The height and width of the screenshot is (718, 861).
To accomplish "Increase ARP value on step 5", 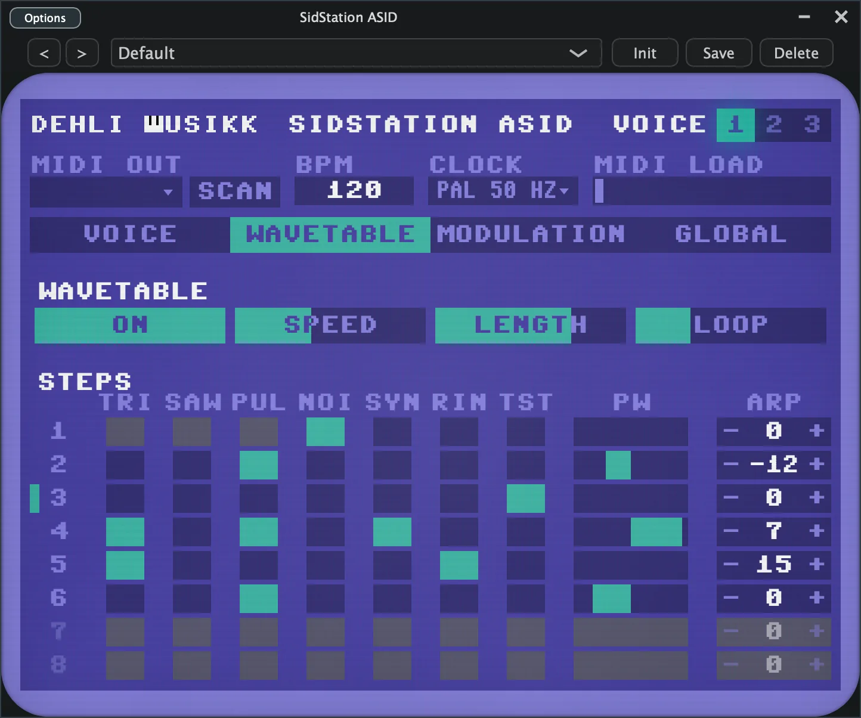I will point(817,565).
